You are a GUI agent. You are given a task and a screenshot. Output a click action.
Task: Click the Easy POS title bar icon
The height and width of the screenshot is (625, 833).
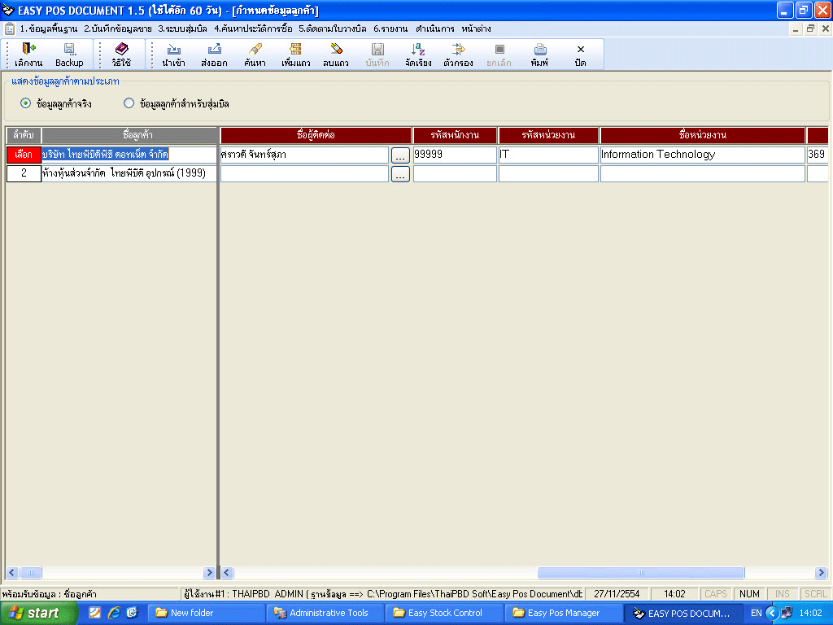click(x=8, y=10)
